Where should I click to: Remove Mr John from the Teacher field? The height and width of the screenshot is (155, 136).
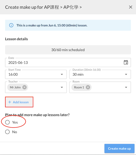tap(24, 87)
